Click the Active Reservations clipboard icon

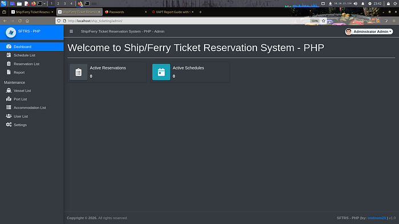click(x=79, y=72)
